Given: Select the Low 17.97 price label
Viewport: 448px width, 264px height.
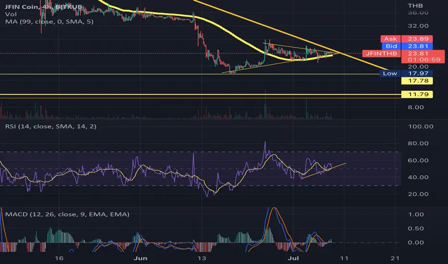Looking at the screenshot, I should [406, 73].
